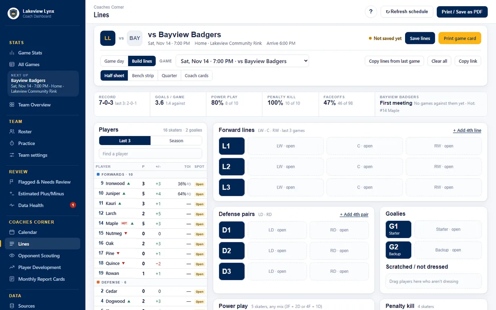Open the help question mark icon
496x310 pixels.
click(371, 12)
